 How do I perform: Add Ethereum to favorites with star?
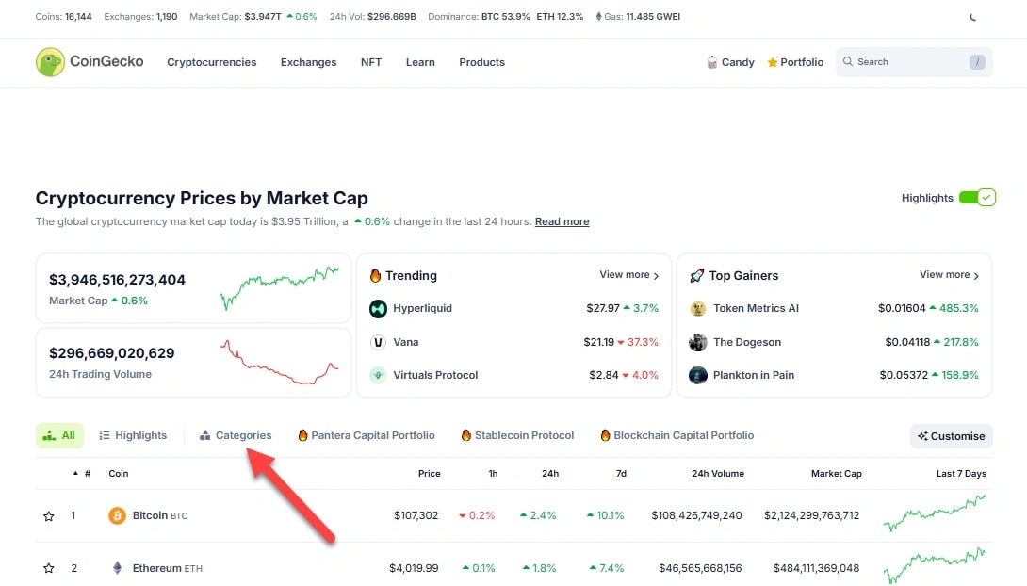click(48, 568)
